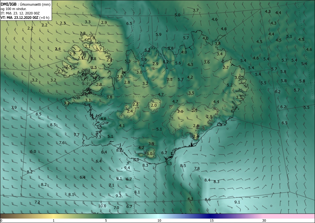The image size is (315, 223).
Task: Click the map value '5.2'
Action: tap(230, 85)
